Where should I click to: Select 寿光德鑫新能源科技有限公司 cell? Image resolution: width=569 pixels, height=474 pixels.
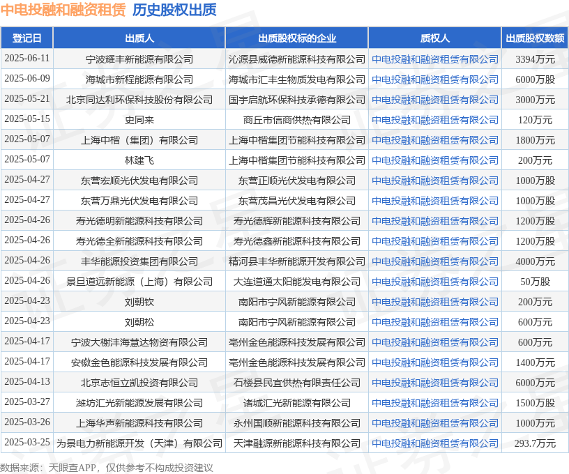pos(297,241)
